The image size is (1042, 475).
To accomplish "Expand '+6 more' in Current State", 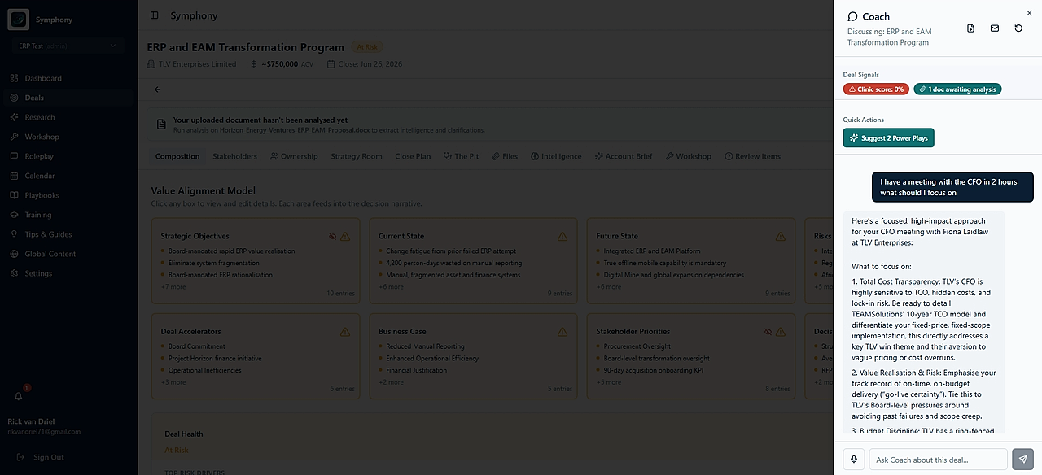I will (x=391, y=287).
